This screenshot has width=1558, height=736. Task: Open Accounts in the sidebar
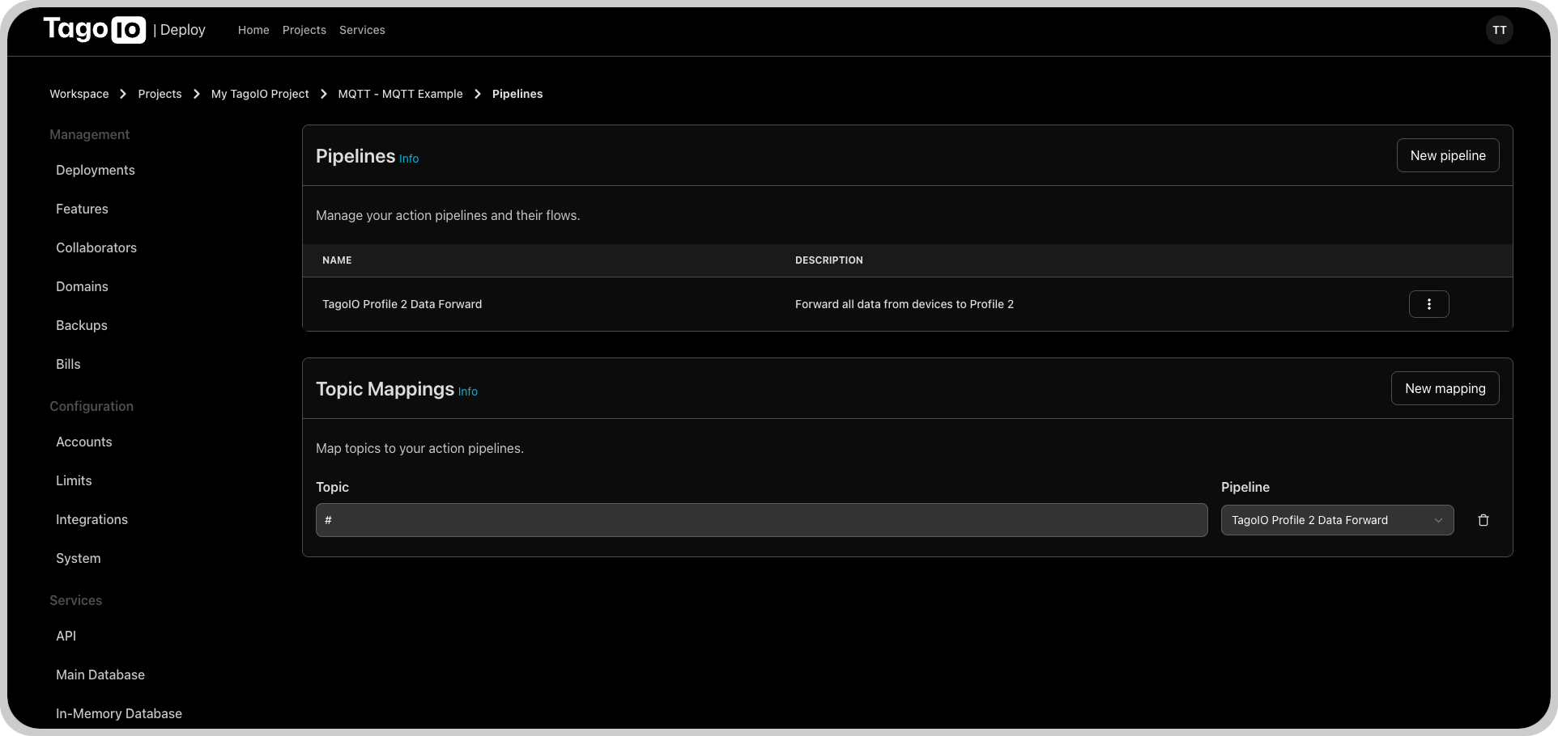point(84,442)
